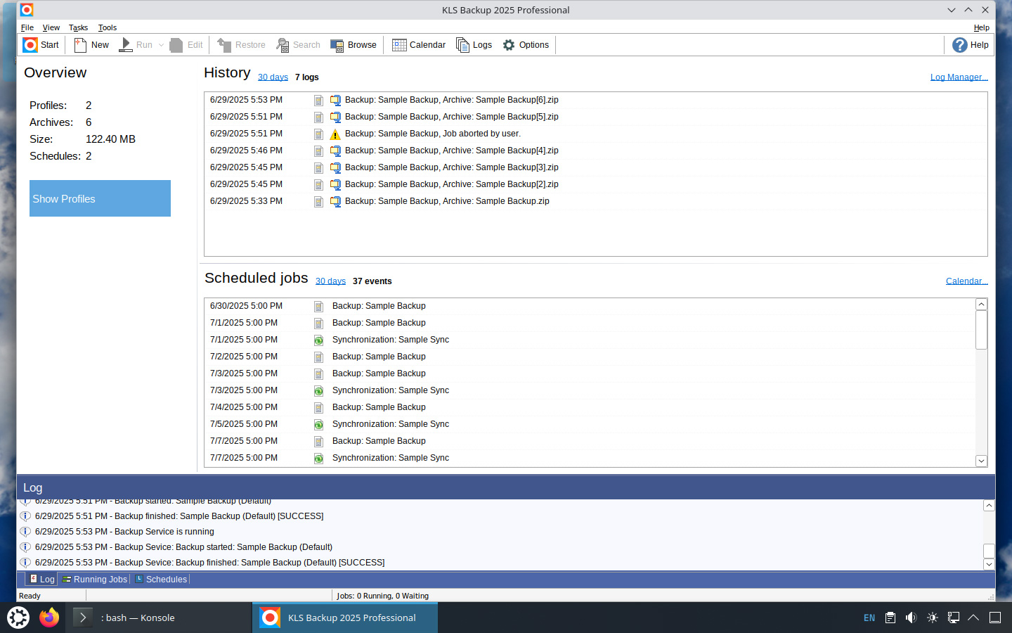Switch to the Log tab
The image size is (1012, 633).
(x=41, y=580)
